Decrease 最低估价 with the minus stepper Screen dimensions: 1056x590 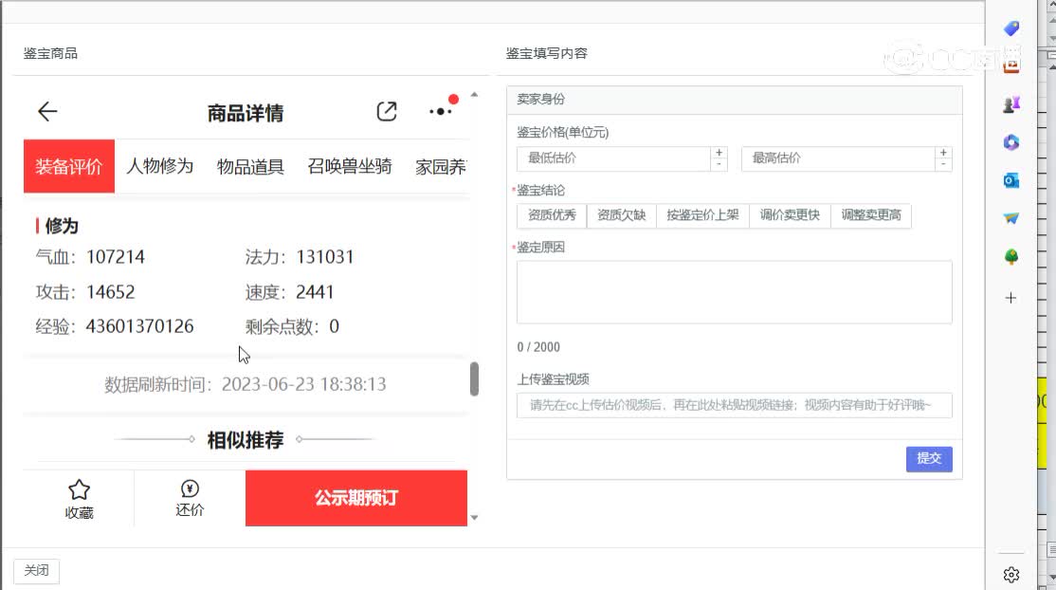click(719, 164)
